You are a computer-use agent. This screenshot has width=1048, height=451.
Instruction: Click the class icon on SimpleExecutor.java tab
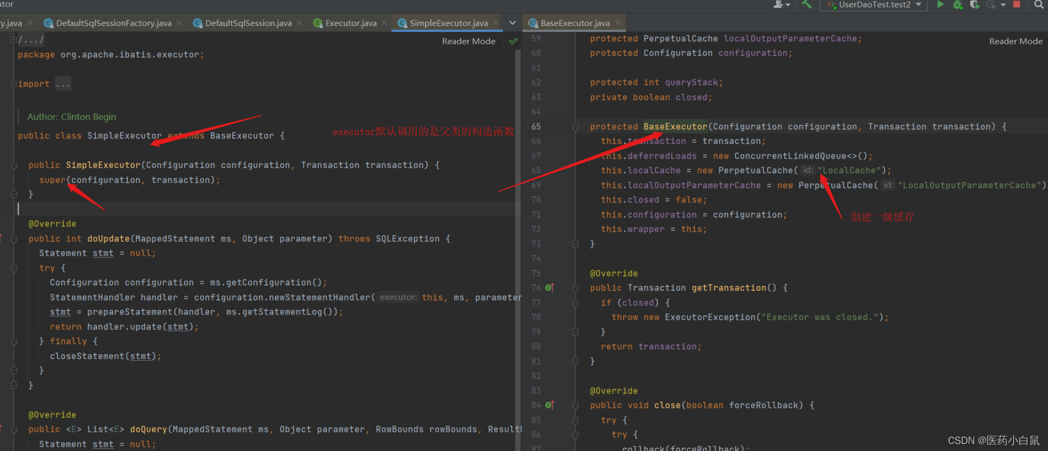tap(402, 23)
